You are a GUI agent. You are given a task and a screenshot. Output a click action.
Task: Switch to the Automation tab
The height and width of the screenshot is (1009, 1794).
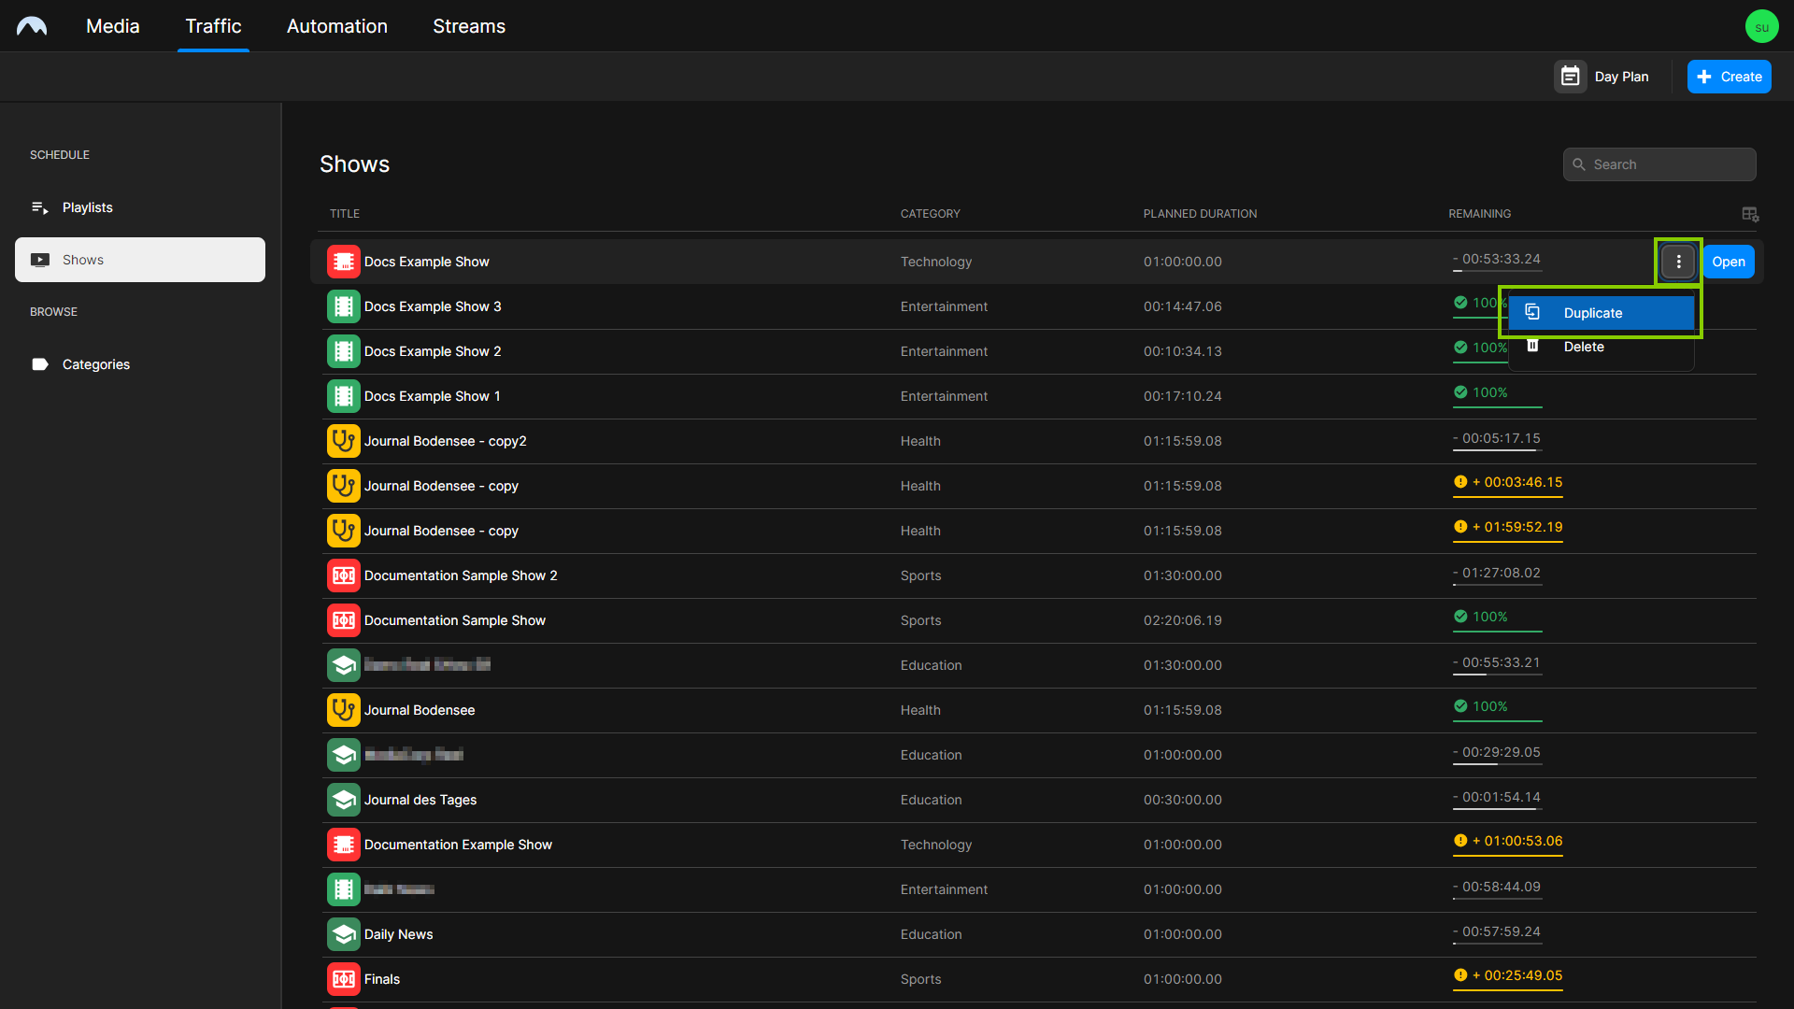[336, 26]
